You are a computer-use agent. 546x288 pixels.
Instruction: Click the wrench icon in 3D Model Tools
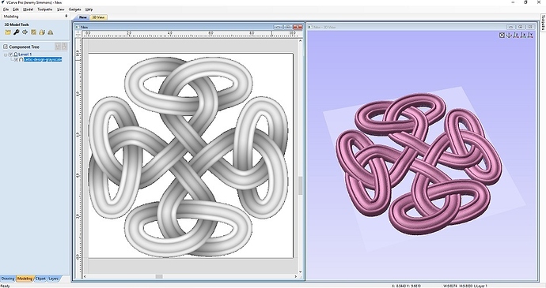(16, 32)
